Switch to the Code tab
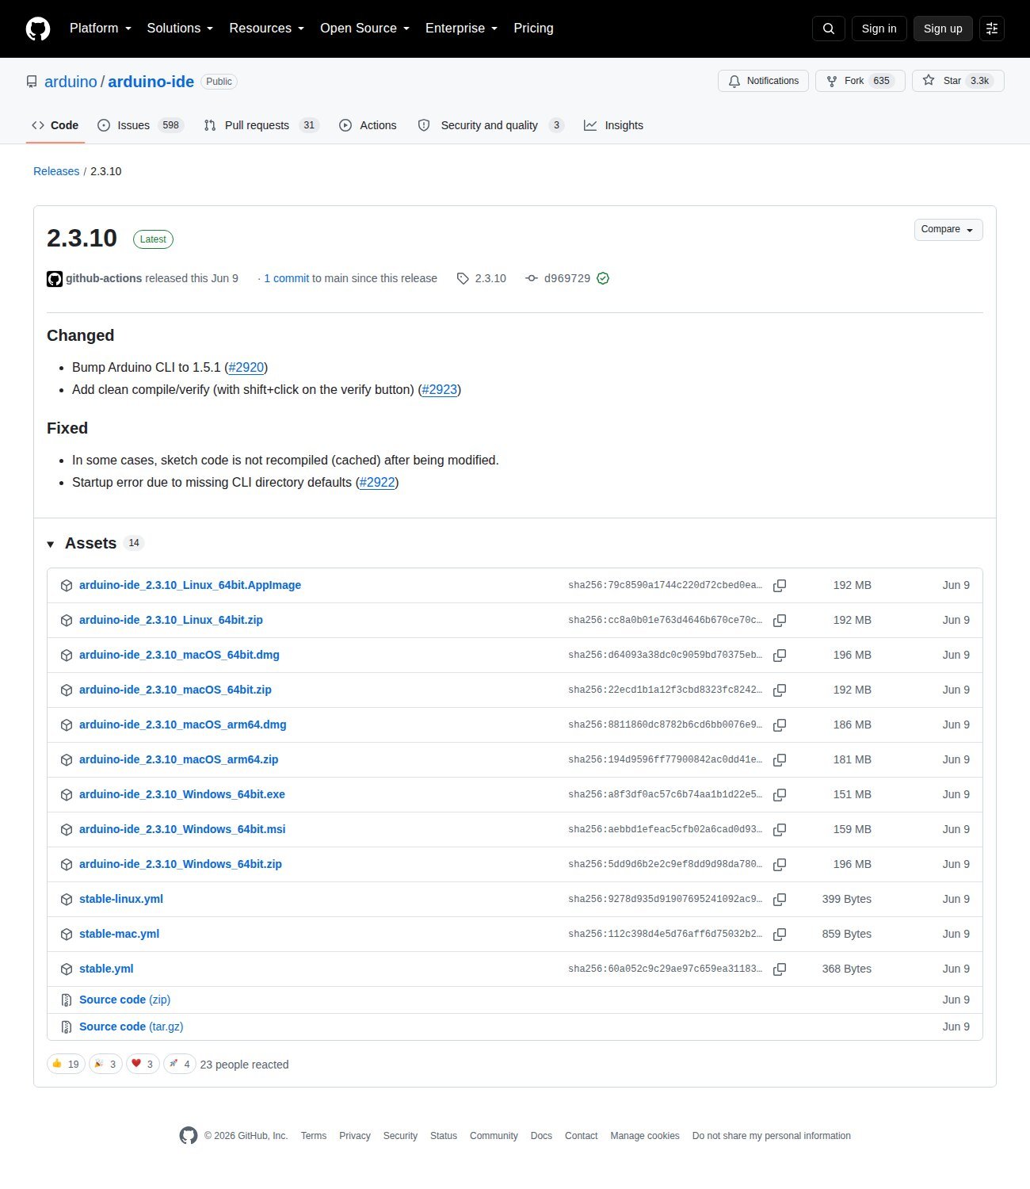Screen dimensions: 1030x1189 (55, 125)
